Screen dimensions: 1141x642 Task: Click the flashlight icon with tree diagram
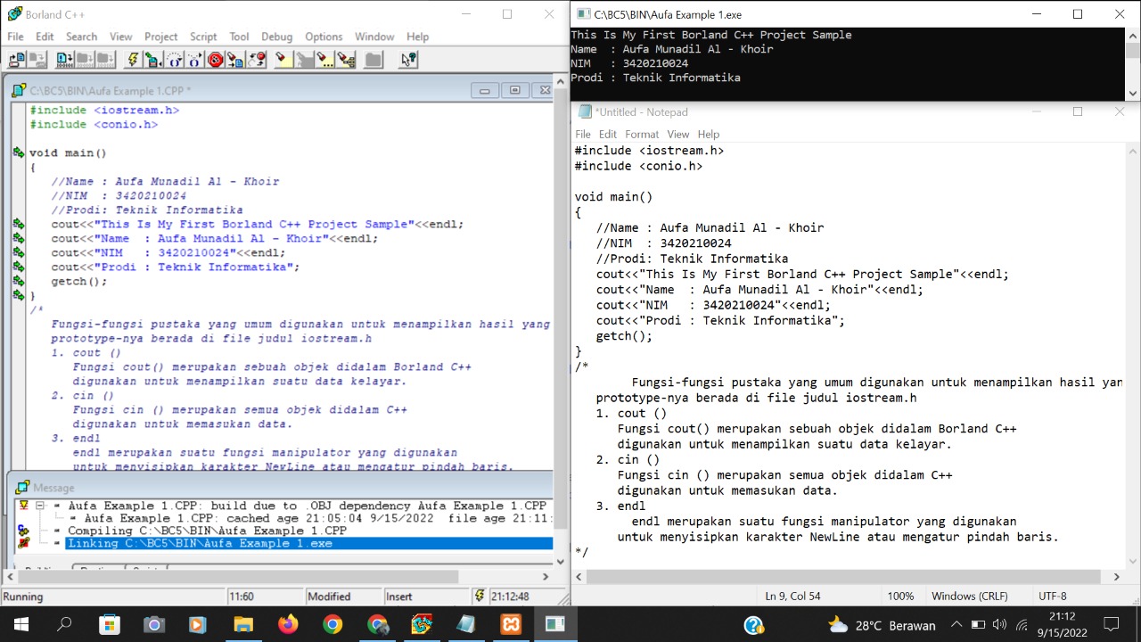point(346,60)
